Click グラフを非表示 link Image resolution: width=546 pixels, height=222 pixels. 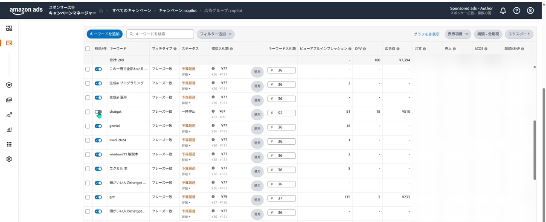pyautogui.click(x=426, y=34)
